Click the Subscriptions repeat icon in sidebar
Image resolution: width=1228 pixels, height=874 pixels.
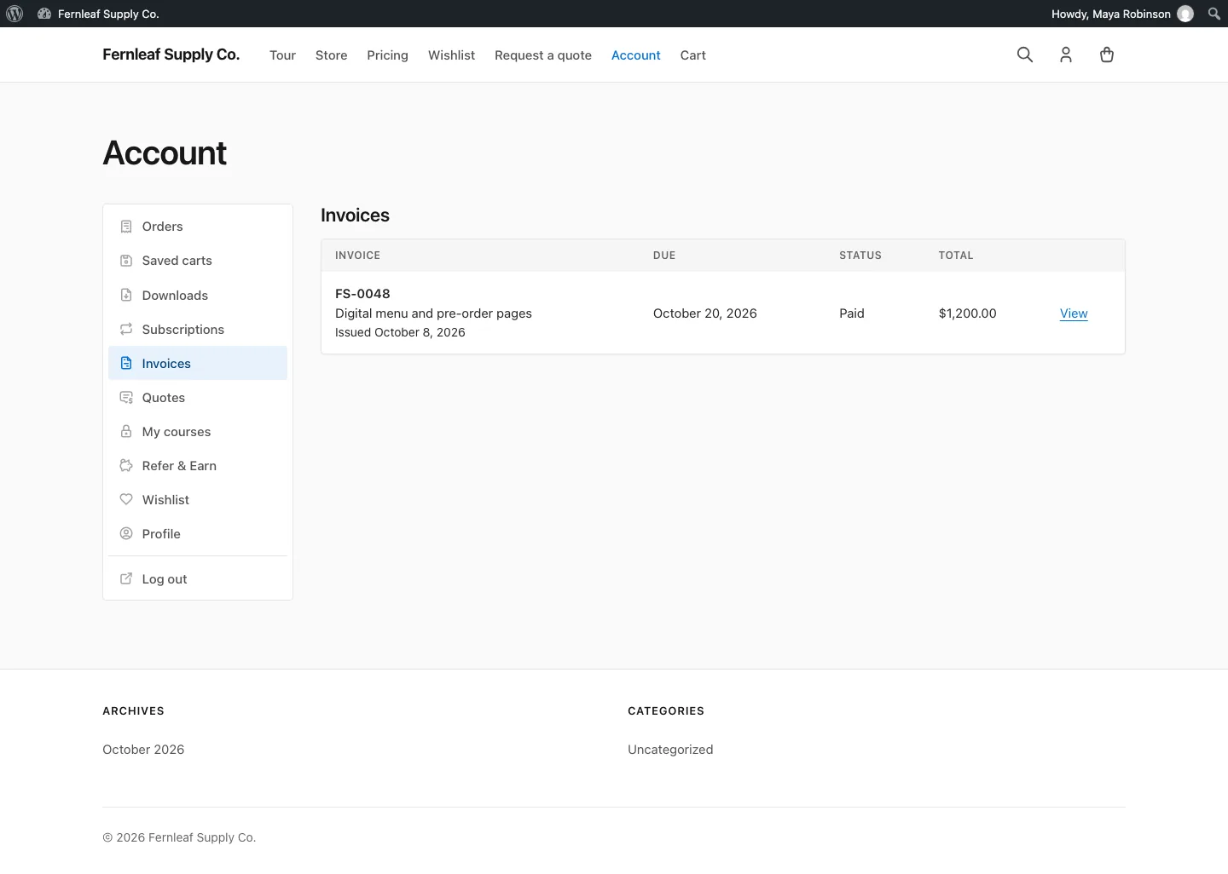tap(126, 329)
